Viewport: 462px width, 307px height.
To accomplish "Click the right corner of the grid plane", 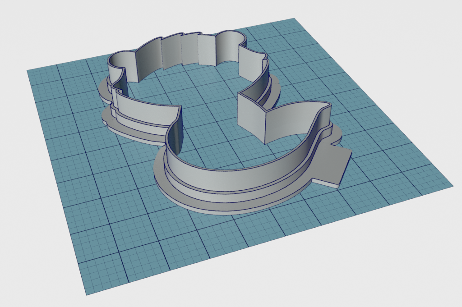I will (x=452, y=185).
